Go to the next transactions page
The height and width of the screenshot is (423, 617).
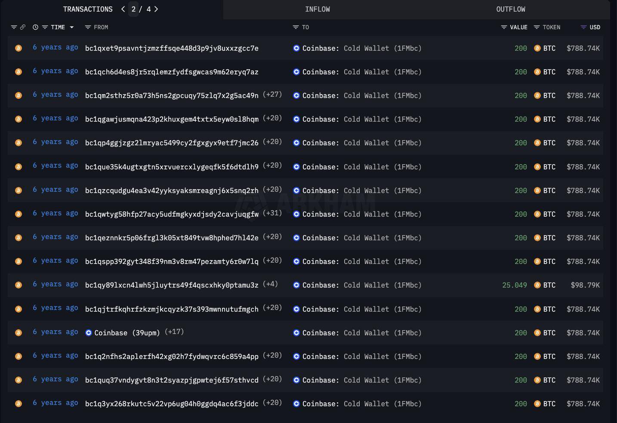tap(156, 9)
